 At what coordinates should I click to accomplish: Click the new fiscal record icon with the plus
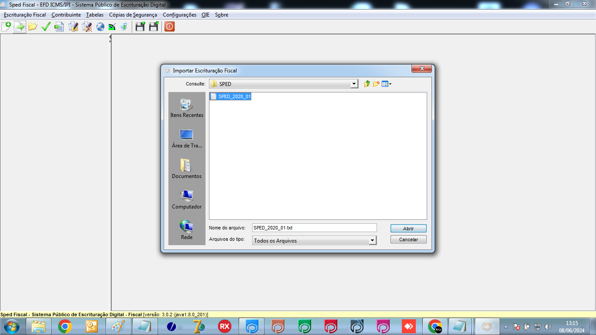(6, 27)
